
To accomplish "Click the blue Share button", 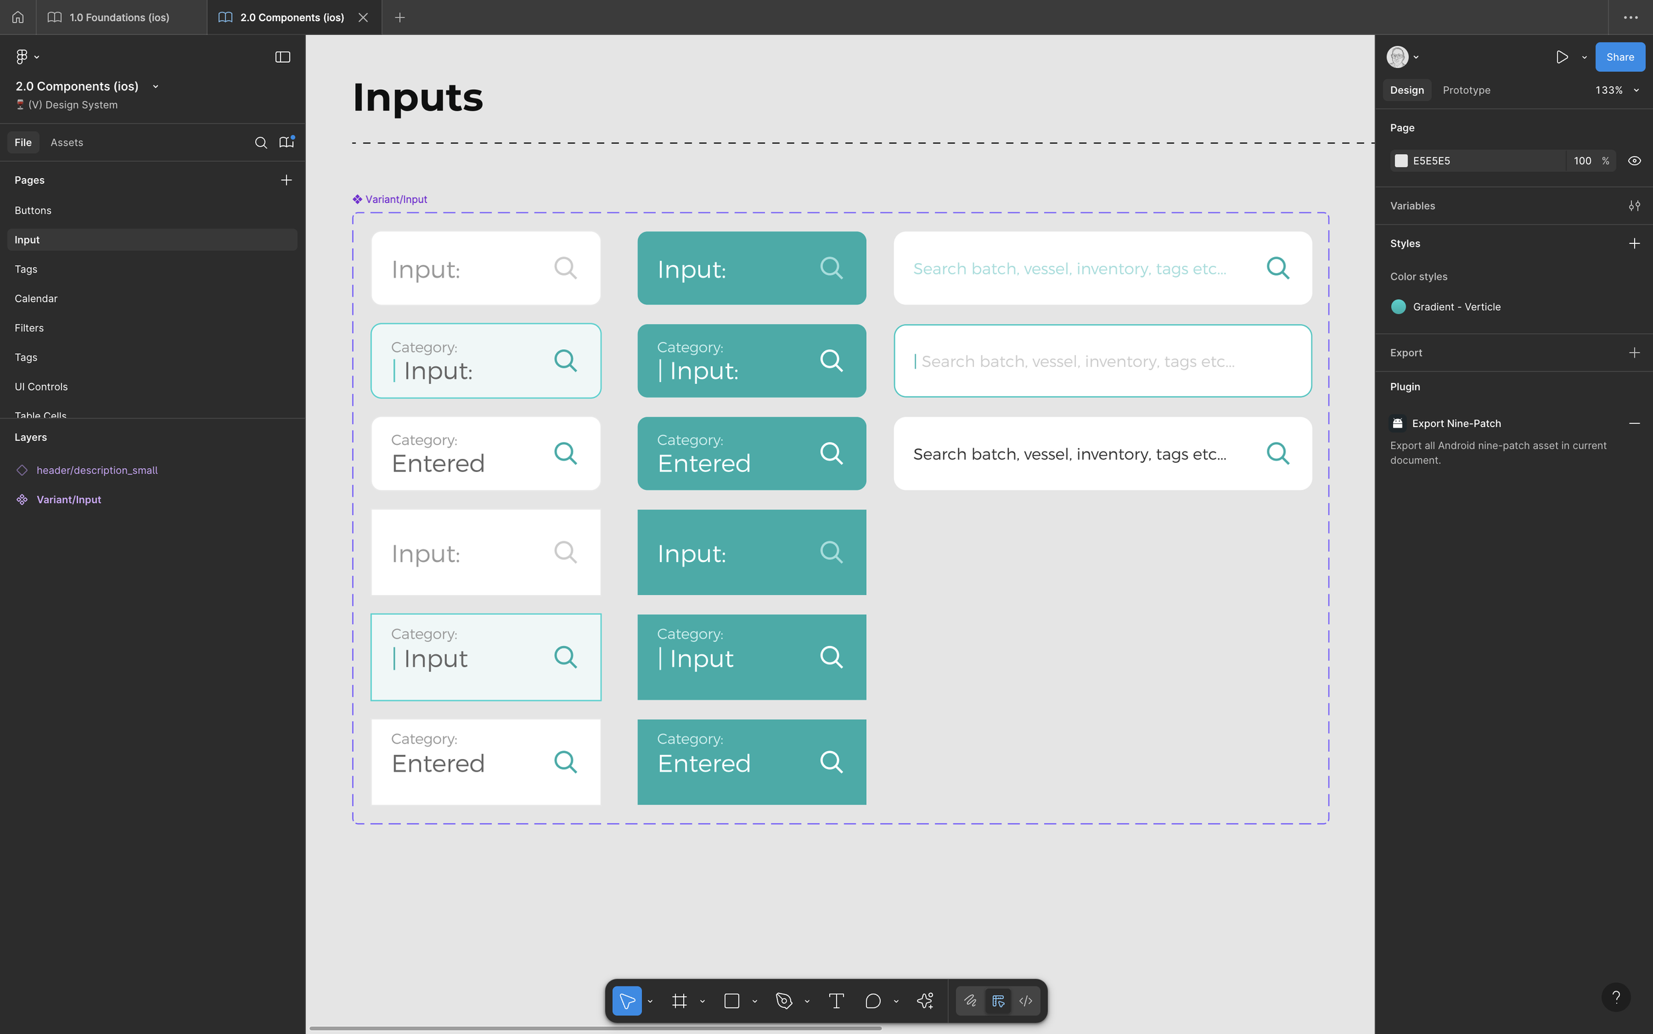I will point(1619,57).
